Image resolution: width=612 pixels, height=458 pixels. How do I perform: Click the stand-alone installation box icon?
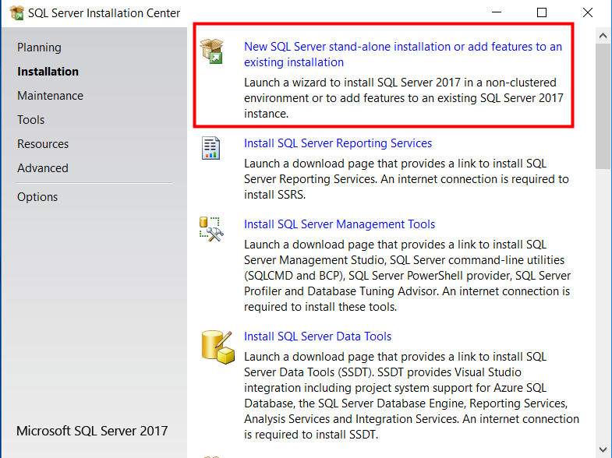click(x=211, y=51)
